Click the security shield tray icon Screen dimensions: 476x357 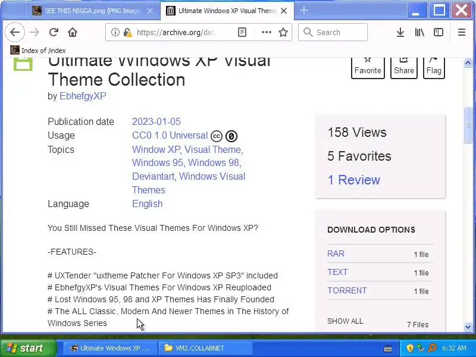[x=410, y=348]
